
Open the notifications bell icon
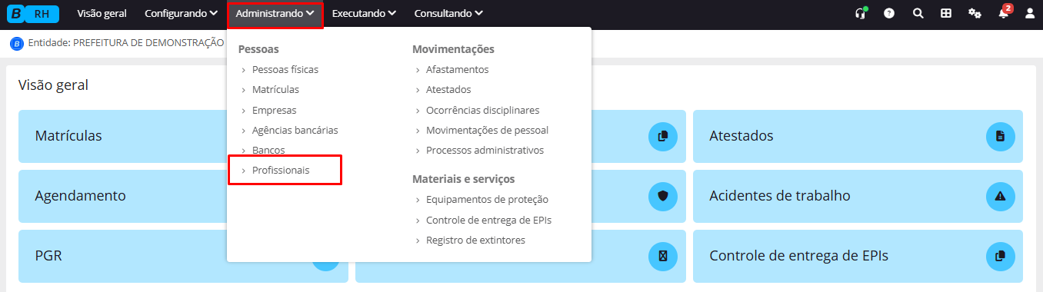point(1003,13)
